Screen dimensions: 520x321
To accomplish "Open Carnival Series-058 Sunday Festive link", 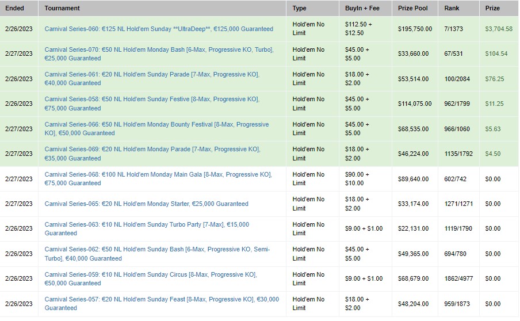I will (152, 104).
